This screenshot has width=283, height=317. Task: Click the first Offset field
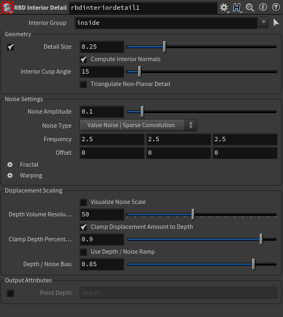(x=112, y=153)
